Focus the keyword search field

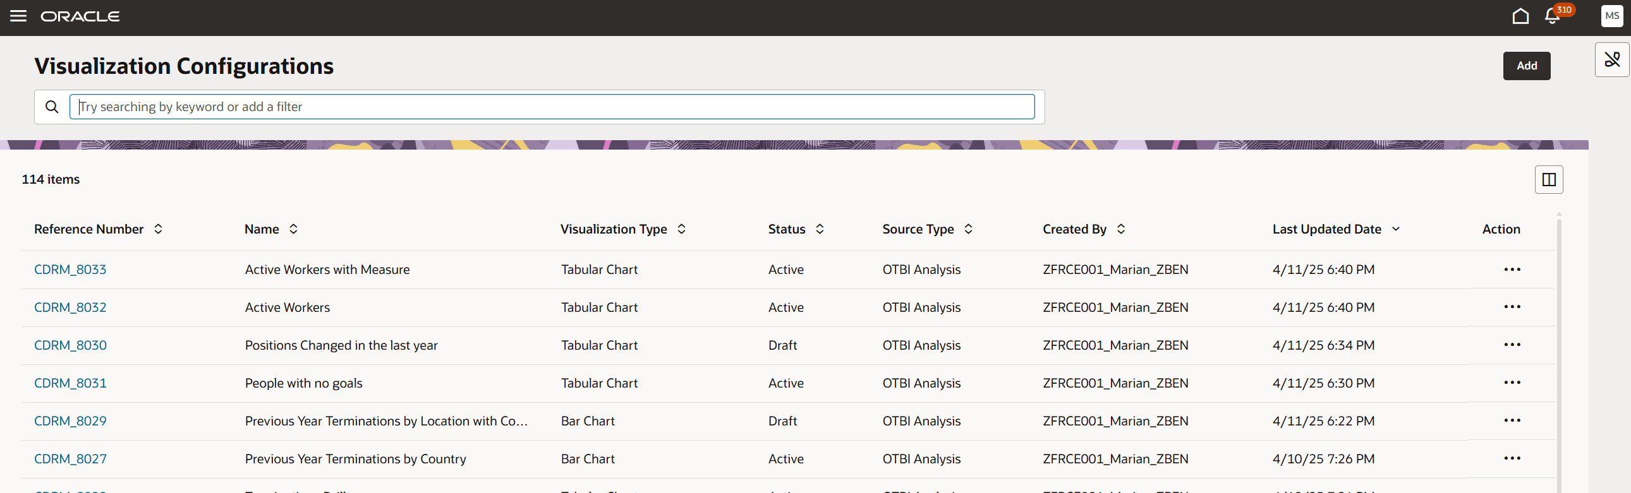pyautogui.click(x=551, y=107)
